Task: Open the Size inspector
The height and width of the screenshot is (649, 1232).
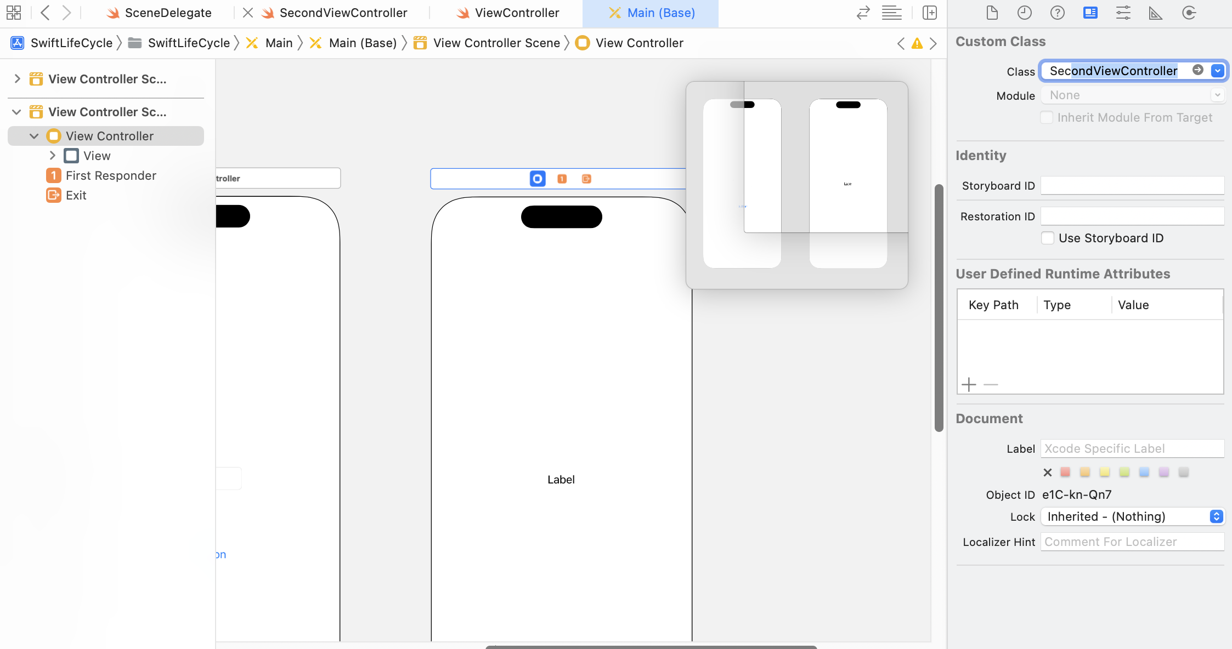Action: (x=1155, y=13)
